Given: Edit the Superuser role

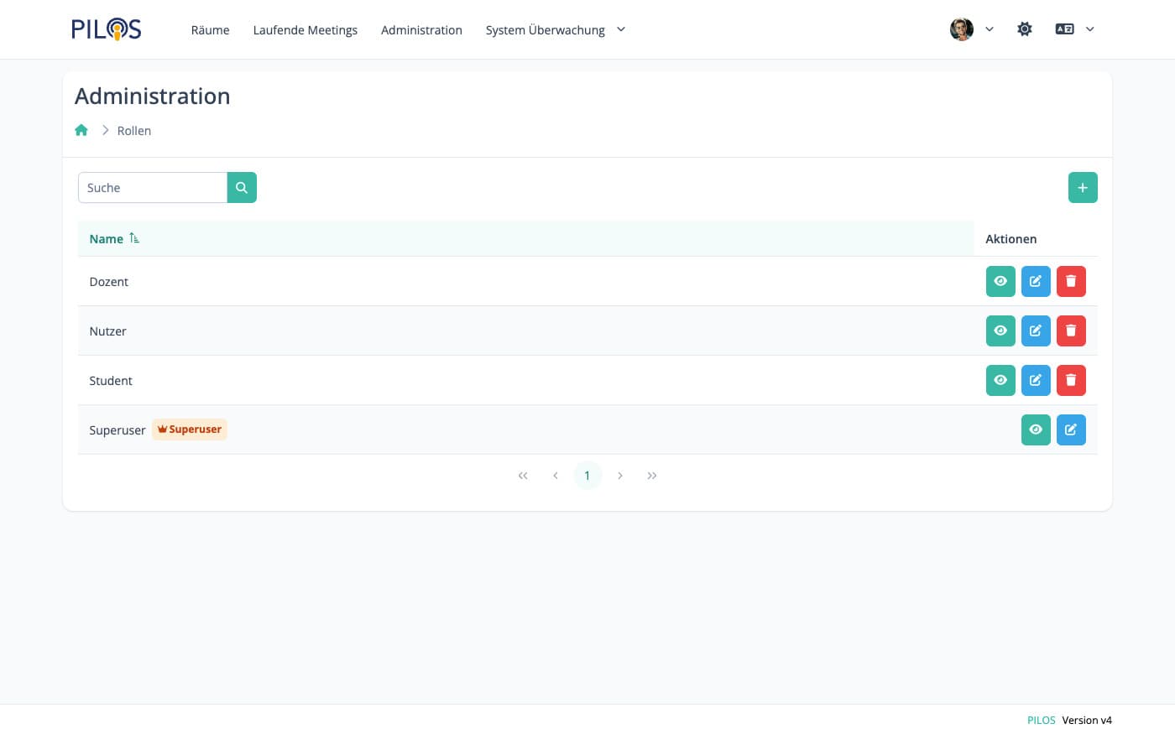Looking at the screenshot, I should pyautogui.click(x=1070, y=430).
